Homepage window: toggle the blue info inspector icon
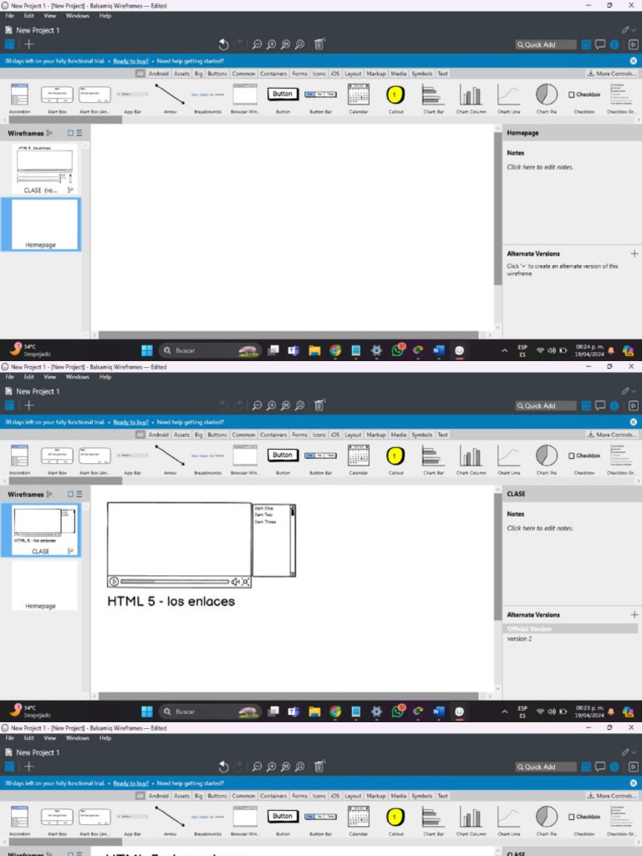The height and width of the screenshot is (856, 642). point(614,44)
